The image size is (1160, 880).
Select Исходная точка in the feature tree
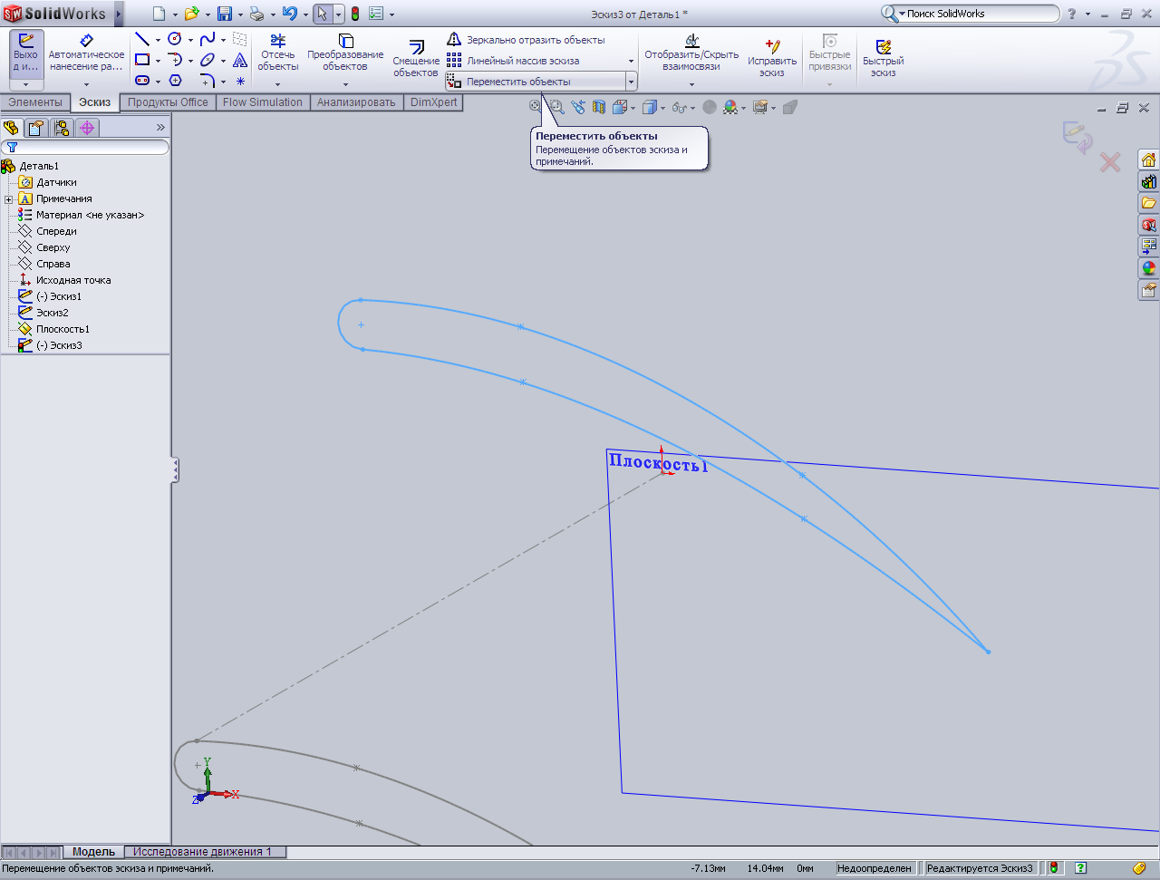73,280
